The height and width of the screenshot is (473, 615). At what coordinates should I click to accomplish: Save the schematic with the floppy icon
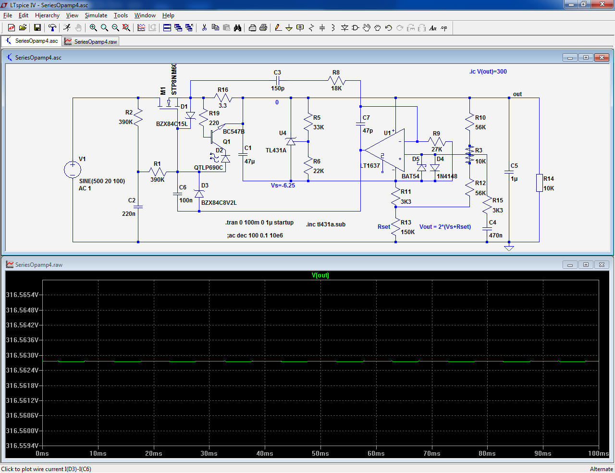click(37, 28)
